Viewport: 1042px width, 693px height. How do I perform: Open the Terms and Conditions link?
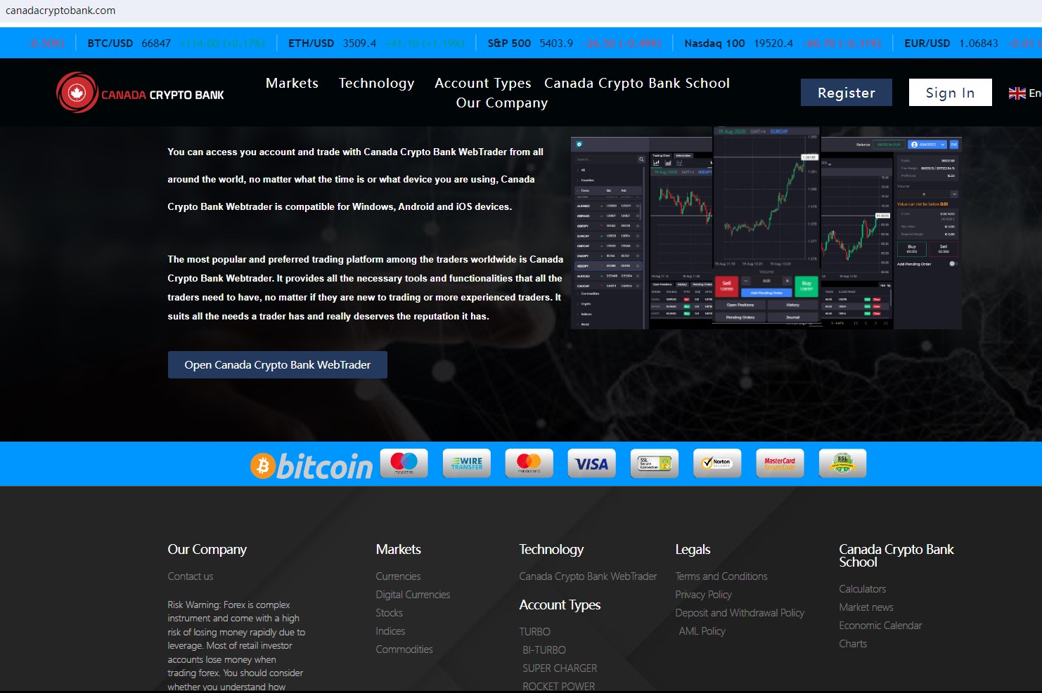[721, 576]
